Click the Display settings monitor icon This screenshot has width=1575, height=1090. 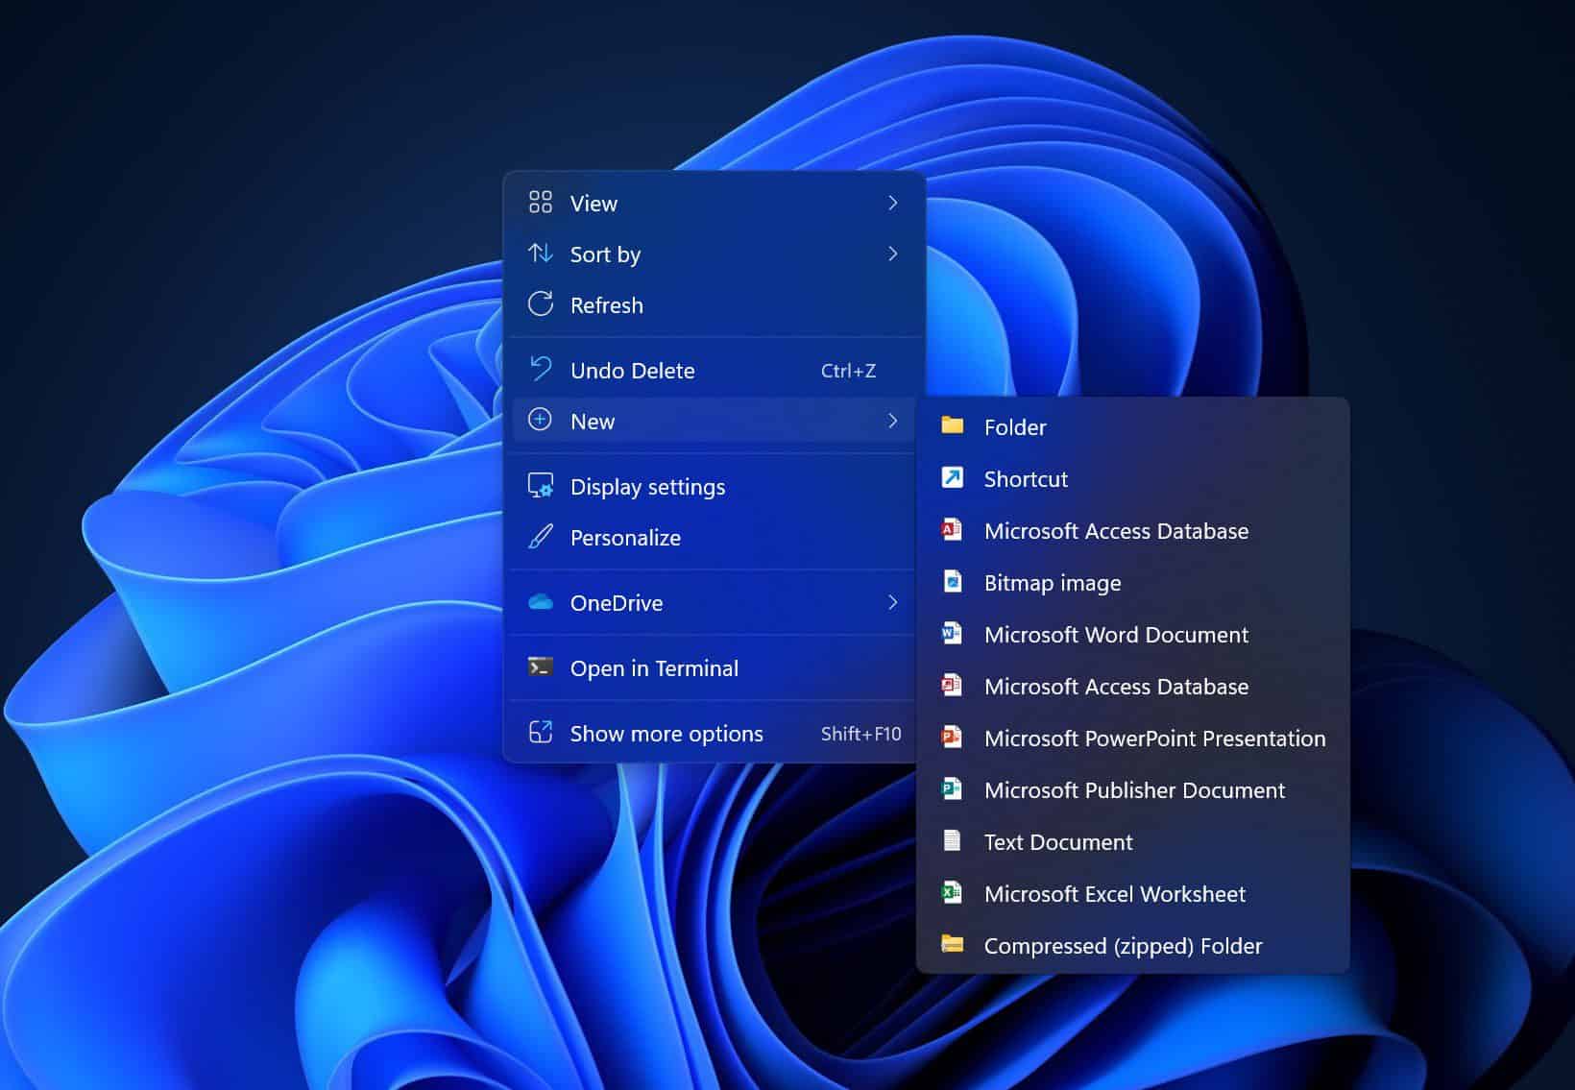541,486
